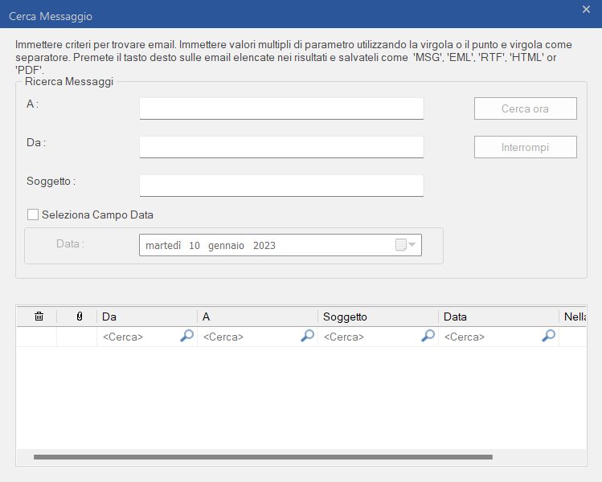Click magnifier icon in A filter cell

pos(307,337)
